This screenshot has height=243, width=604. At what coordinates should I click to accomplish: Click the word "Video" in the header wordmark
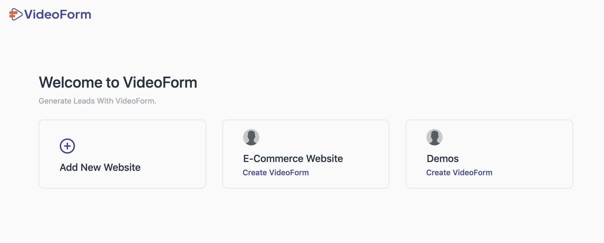[41, 14]
